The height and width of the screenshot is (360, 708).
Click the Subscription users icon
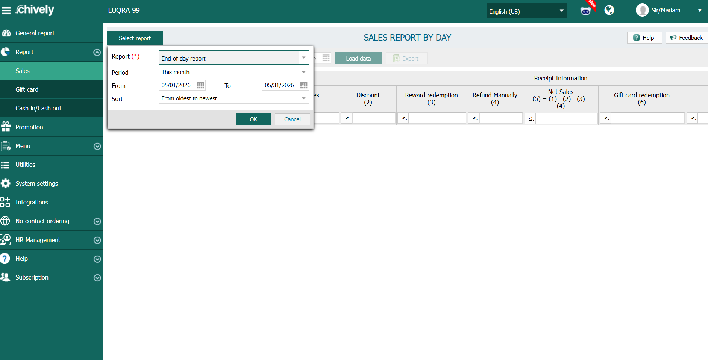coord(5,277)
